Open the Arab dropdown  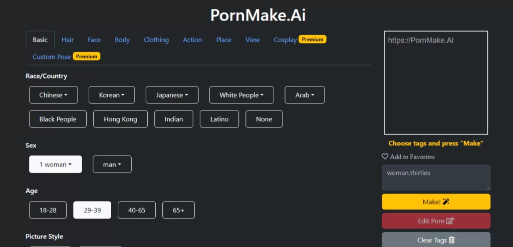(305, 94)
